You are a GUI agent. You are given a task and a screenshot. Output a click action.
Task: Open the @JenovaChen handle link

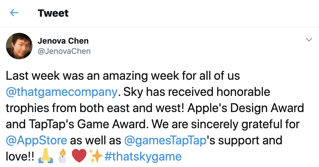click(64, 51)
